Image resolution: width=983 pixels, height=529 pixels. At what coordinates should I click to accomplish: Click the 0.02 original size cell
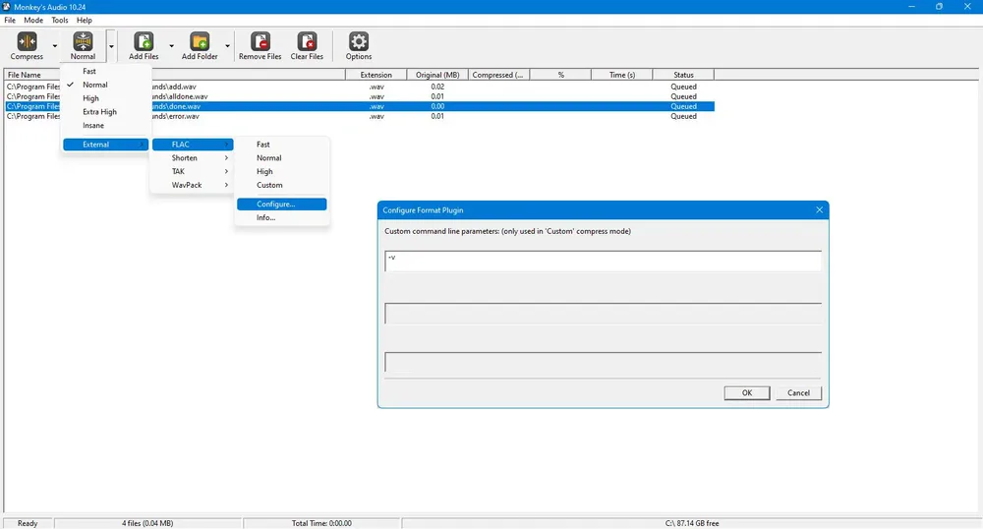pos(437,87)
